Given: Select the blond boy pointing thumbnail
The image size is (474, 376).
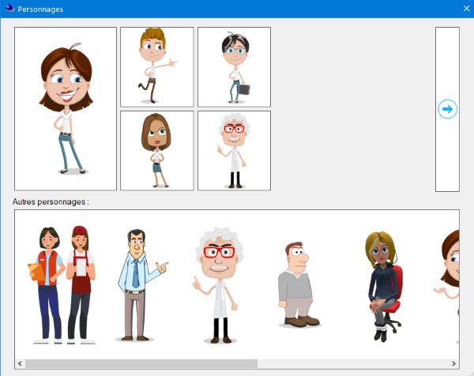Looking at the screenshot, I should [x=156, y=66].
